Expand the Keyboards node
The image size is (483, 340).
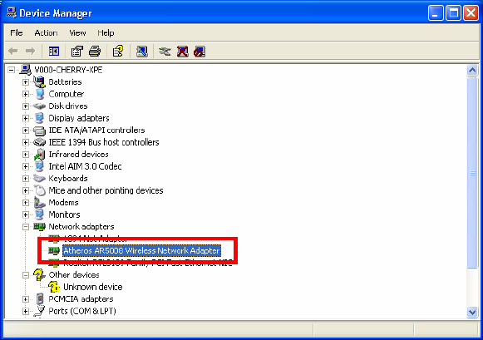tap(26, 179)
